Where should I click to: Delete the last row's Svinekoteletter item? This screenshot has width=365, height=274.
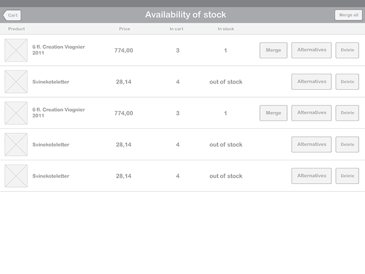[347, 176]
